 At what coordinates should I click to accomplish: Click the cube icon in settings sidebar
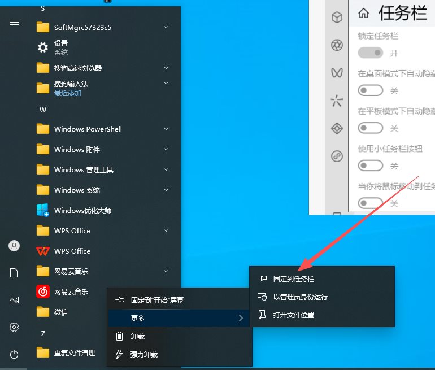(x=337, y=17)
